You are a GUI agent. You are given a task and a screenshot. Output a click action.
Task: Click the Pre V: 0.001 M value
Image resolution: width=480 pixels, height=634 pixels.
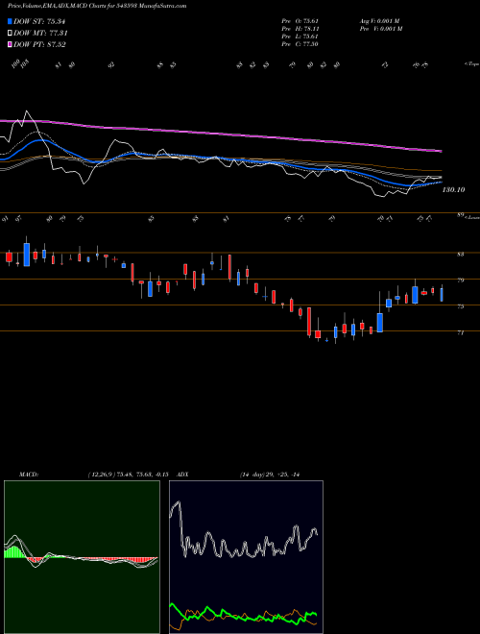coord(380,29)
